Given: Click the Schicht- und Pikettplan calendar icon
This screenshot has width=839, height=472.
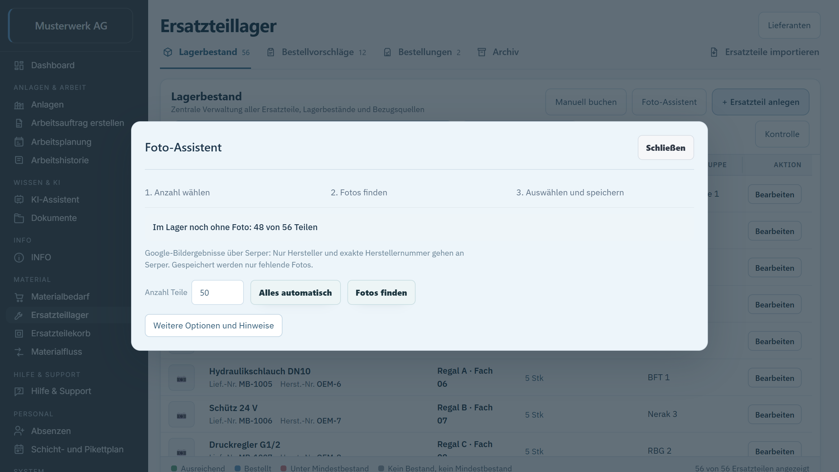Looking at the screenshot, I should coord(19,449).
